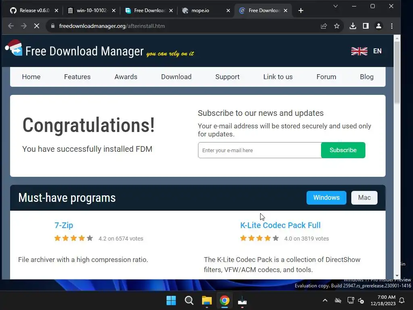Open taskbar Search
This screenshot has height=310, width=413.
[189, 300]
